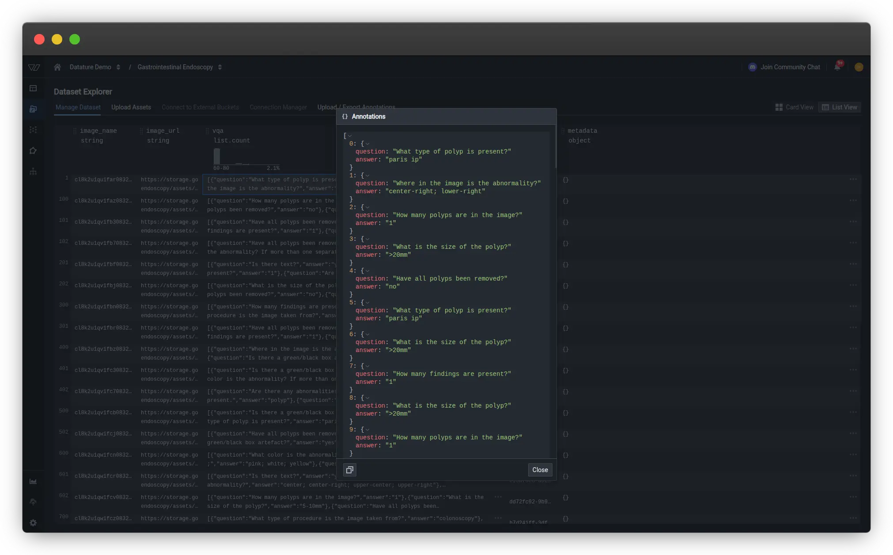Open the project overview layout icon in the sidebar
The width and height of the screenshot is (893, 555).
point(33,88)
